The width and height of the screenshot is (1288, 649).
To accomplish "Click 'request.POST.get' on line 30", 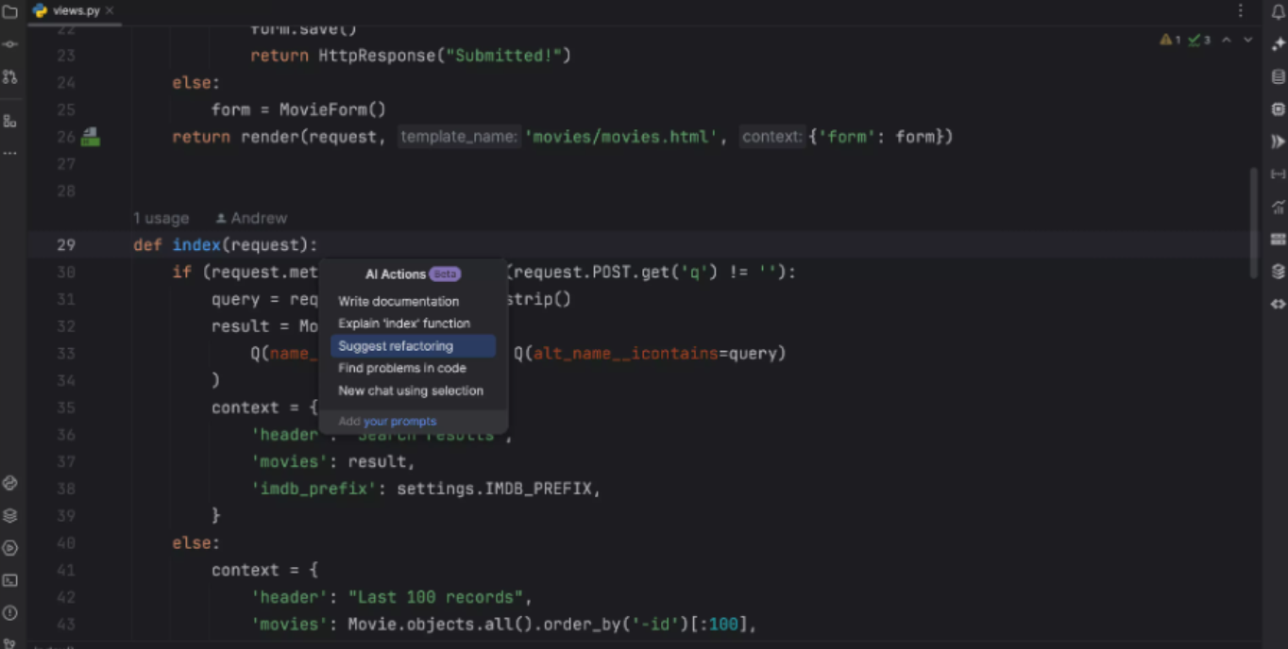I will (x=591, y=273).
